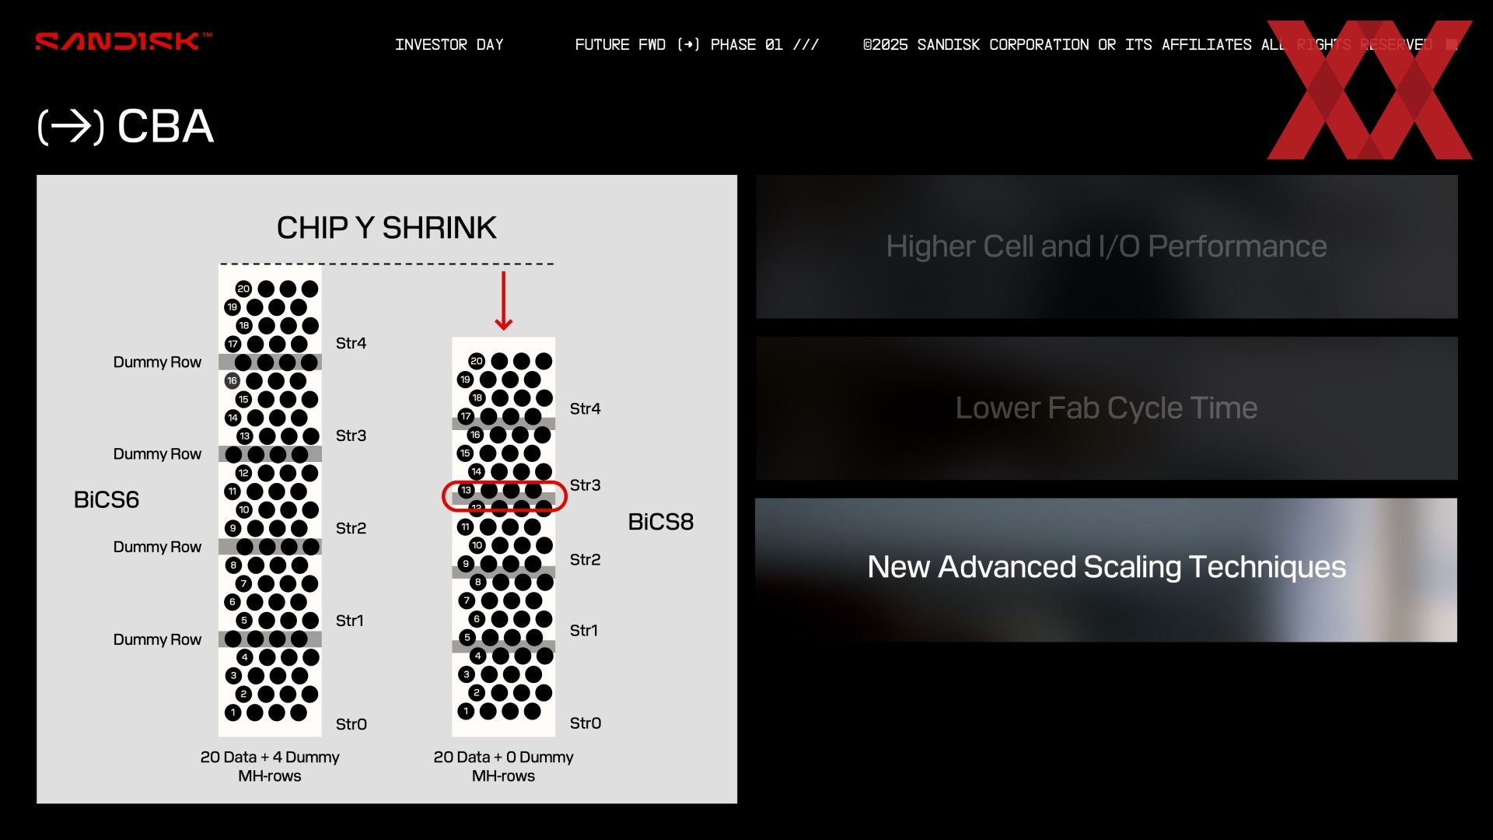Image resolution: width=1493 pixels, height=840 pixels.
Task: Click the Str1 label of the BiCS8 column
Action: [584, 630]
